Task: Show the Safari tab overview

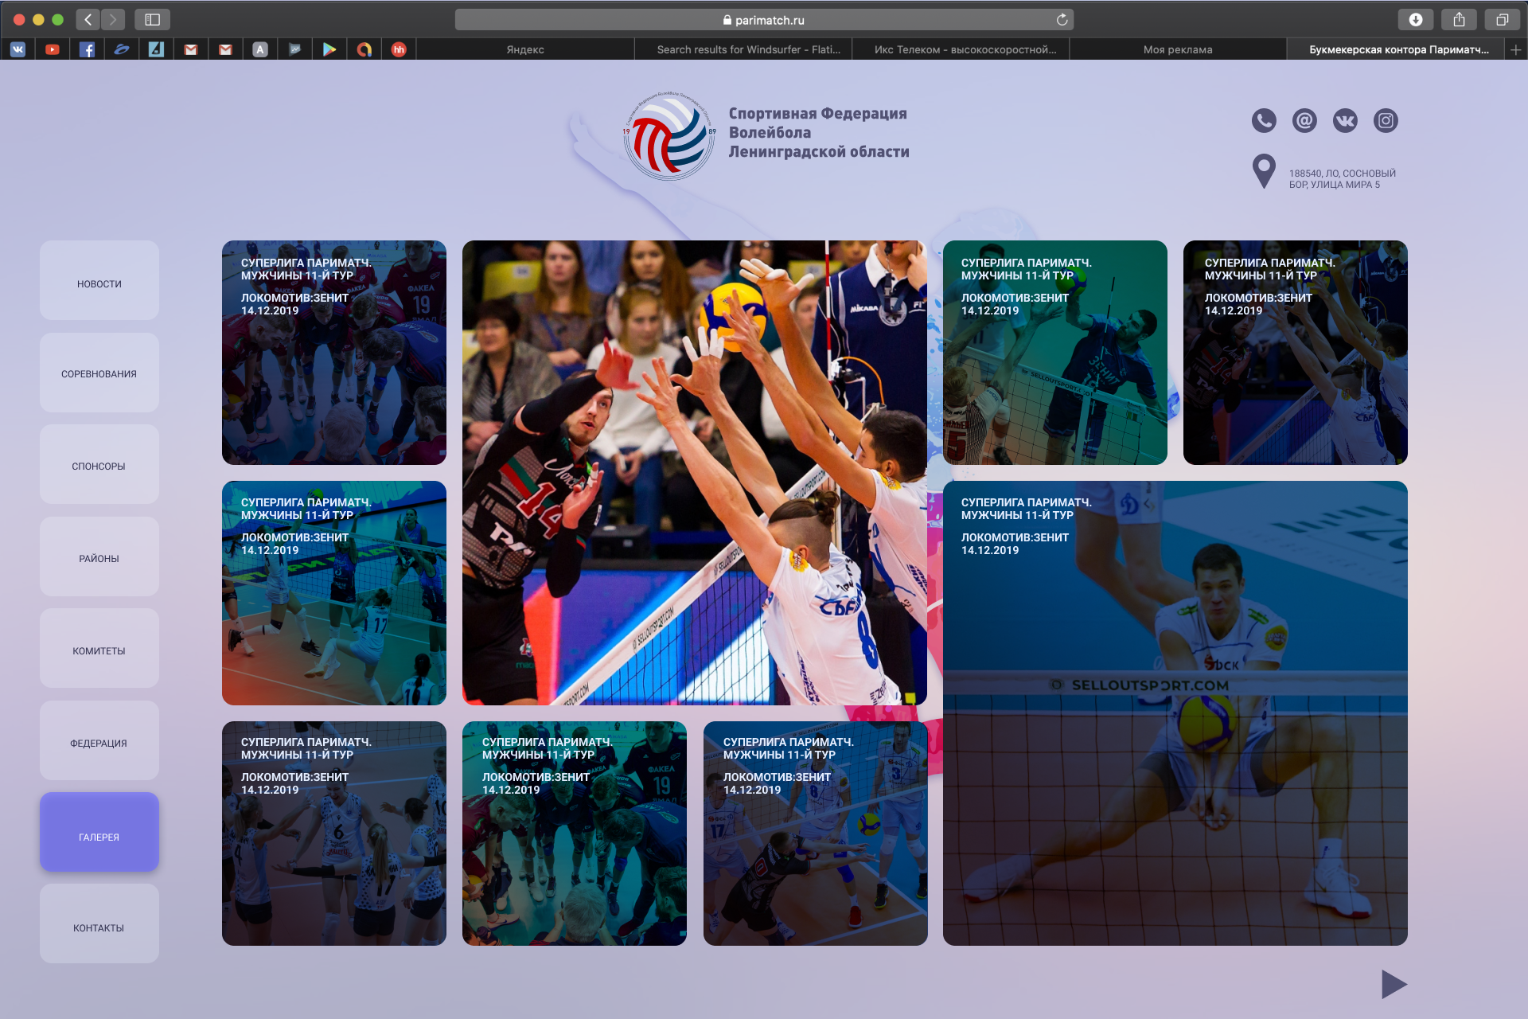Action: [1502, 19]
